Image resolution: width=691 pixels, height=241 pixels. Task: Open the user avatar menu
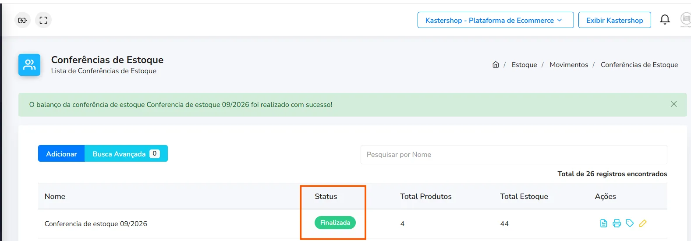tap(686, 20)
